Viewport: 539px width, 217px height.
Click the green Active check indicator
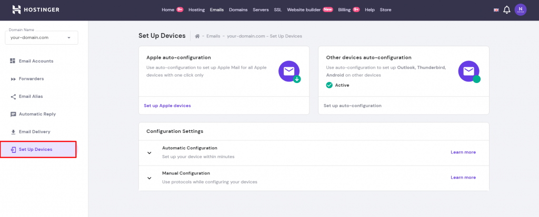point(330,85)
